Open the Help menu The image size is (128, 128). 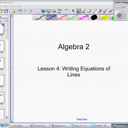click(x=19, y=6)
